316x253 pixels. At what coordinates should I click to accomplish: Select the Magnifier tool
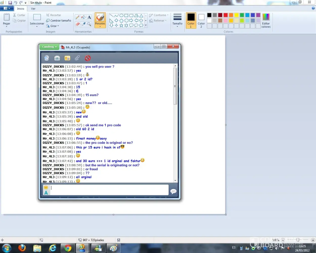(x=89, y=24)
